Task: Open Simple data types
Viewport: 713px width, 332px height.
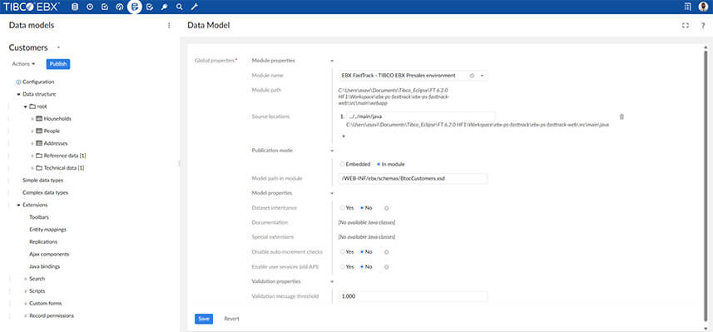Action: [42, 181]
